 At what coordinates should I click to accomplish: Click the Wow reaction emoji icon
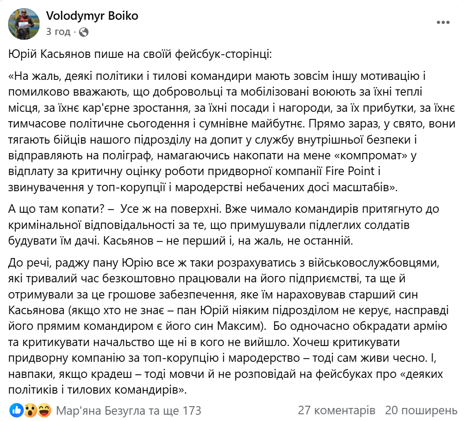31,410
